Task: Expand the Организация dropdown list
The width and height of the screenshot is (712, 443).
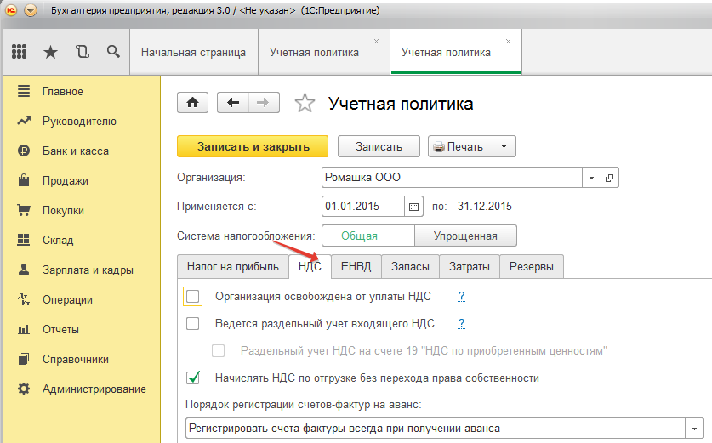Action: pyautogui.click(x=591, y=178)
